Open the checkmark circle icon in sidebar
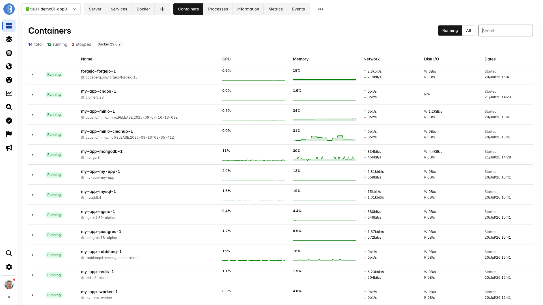This screenshot has width=543, height=305. 9,121
